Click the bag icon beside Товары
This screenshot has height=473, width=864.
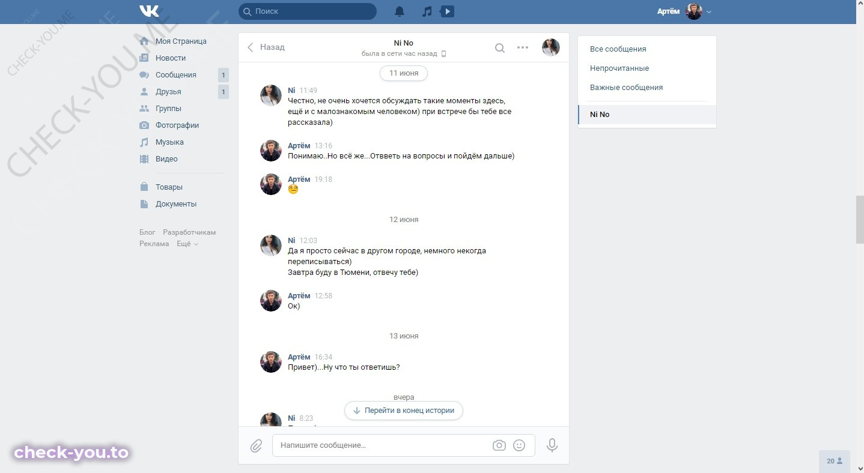click(144, 187)
